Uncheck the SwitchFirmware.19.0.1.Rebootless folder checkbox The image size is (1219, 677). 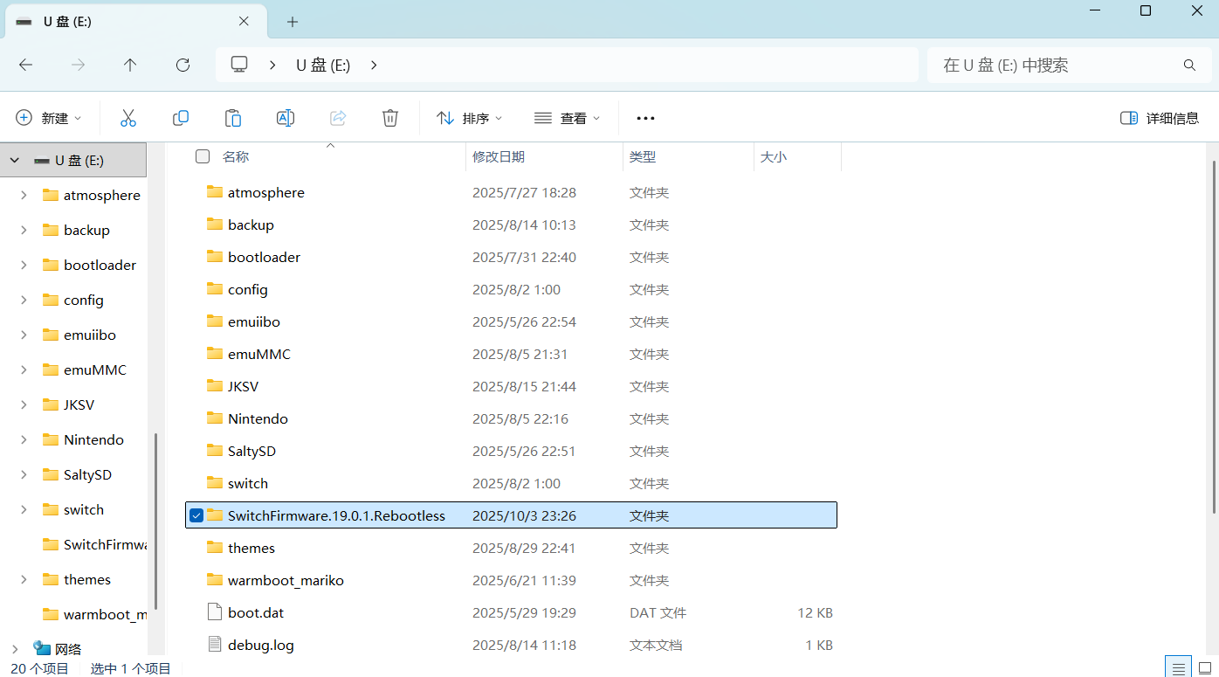(196, 515)
